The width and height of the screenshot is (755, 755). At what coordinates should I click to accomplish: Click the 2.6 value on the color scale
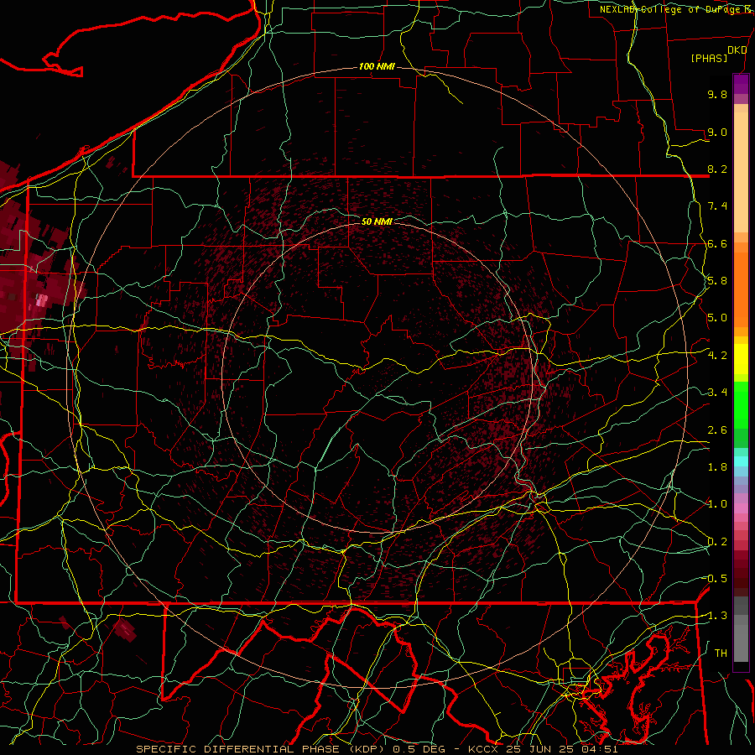pyautogui.click(x=717, y=430)
